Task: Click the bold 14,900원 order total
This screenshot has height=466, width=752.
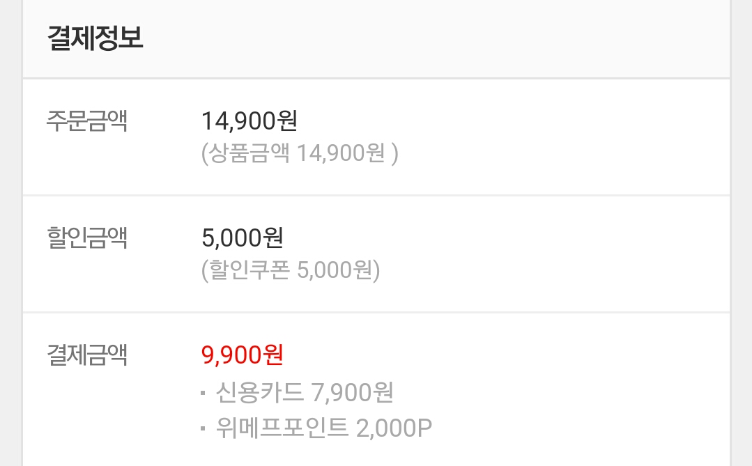Action: (x=250, y=121)
